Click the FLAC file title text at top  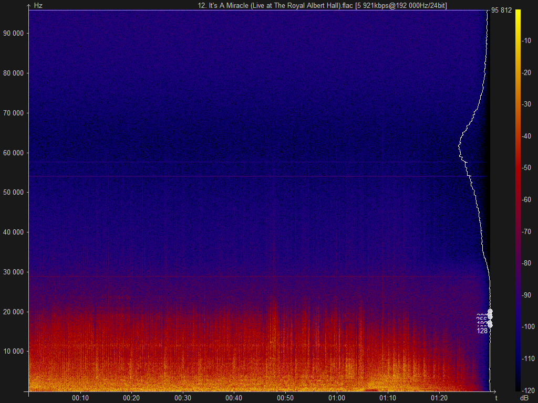click(x=323, y=5)
